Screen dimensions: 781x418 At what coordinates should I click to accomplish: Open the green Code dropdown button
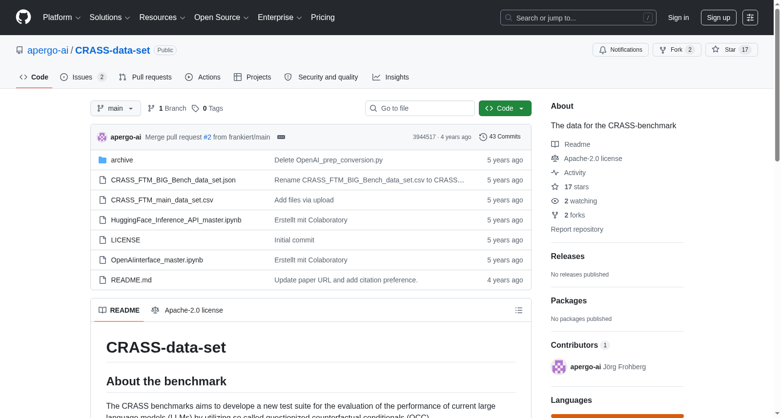[x=505, y=108]
